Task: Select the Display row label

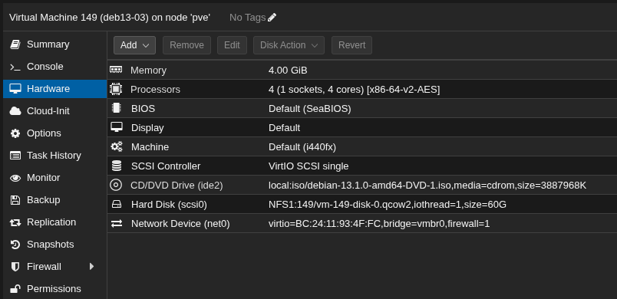Action: [x=147, y=128]
